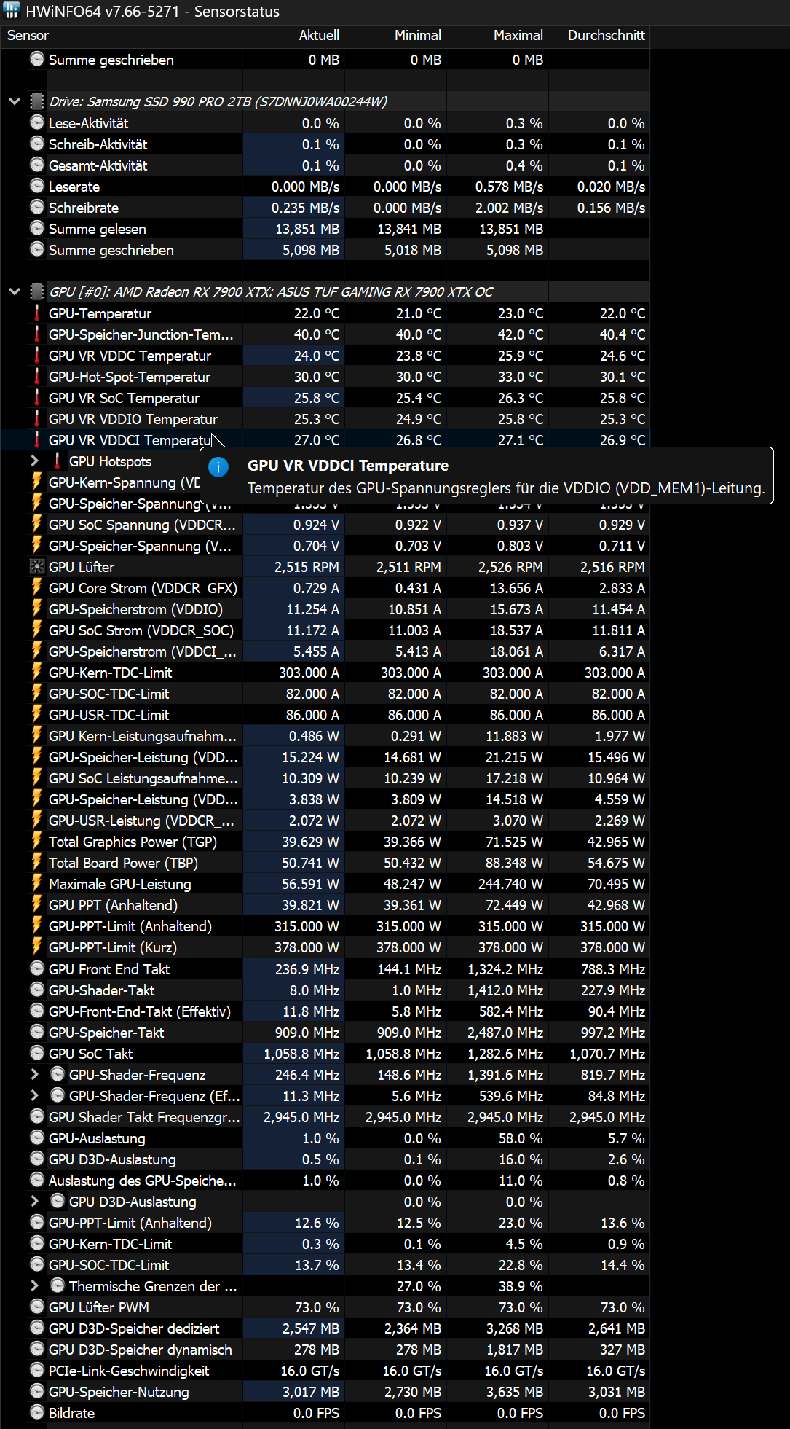Select the GPU D3D-Speicher dynamisch row
The image size is (790, 1429).
[x=325, y=1350]
